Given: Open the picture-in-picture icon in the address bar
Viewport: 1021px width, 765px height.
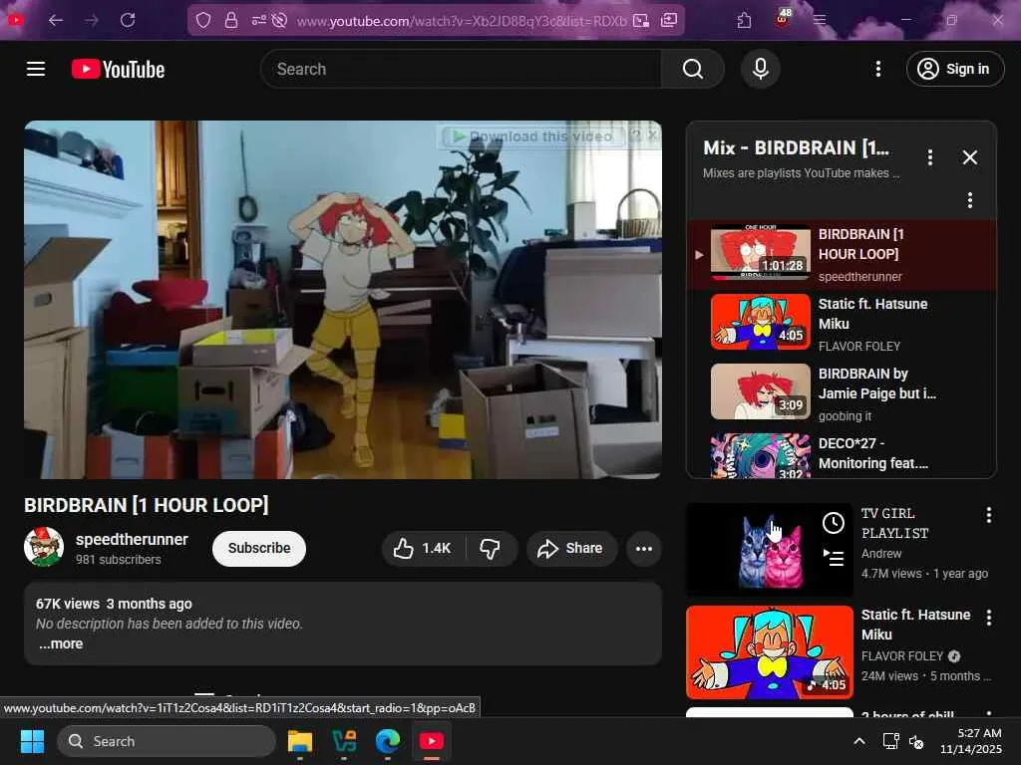Looking at the screenshot, I should (x=641, y=20).
